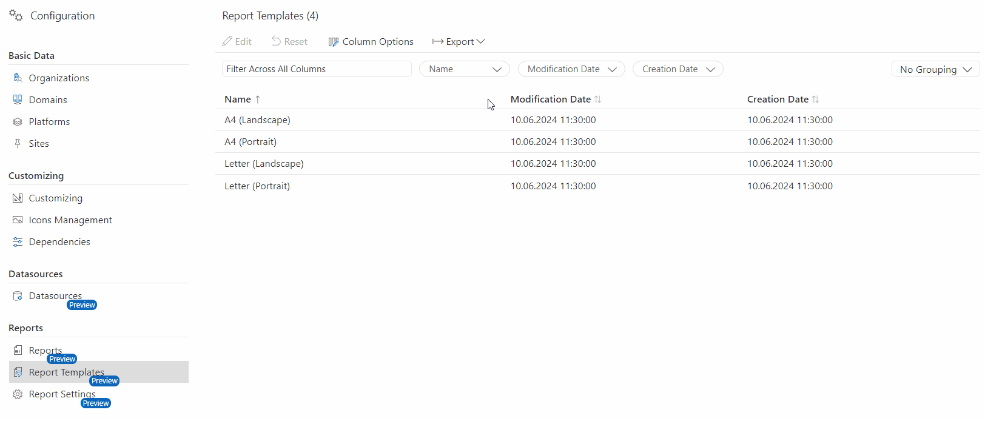The width and height of the screenshot is (985, 421).
Task: Click the Report Settings gear icon
Action: point(18,394)
